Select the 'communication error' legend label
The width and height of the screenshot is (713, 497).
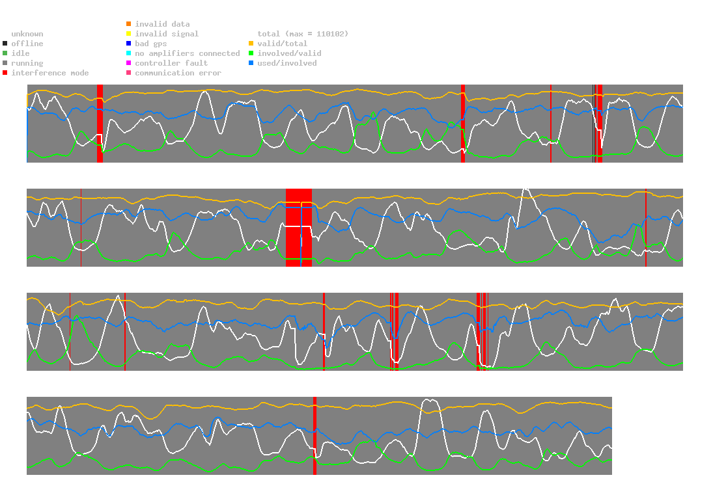pyautogui.click(x=178, y=73)
